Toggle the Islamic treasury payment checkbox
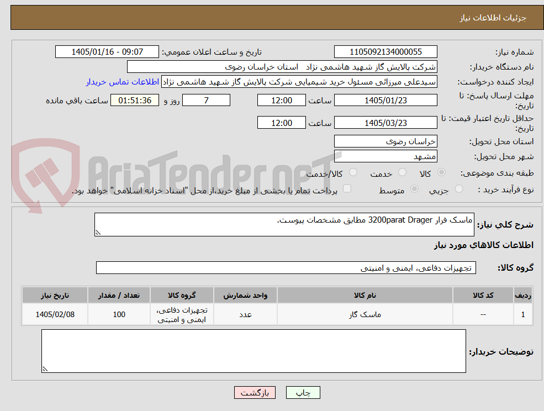The image size is (544, 411). click(347, 189)
